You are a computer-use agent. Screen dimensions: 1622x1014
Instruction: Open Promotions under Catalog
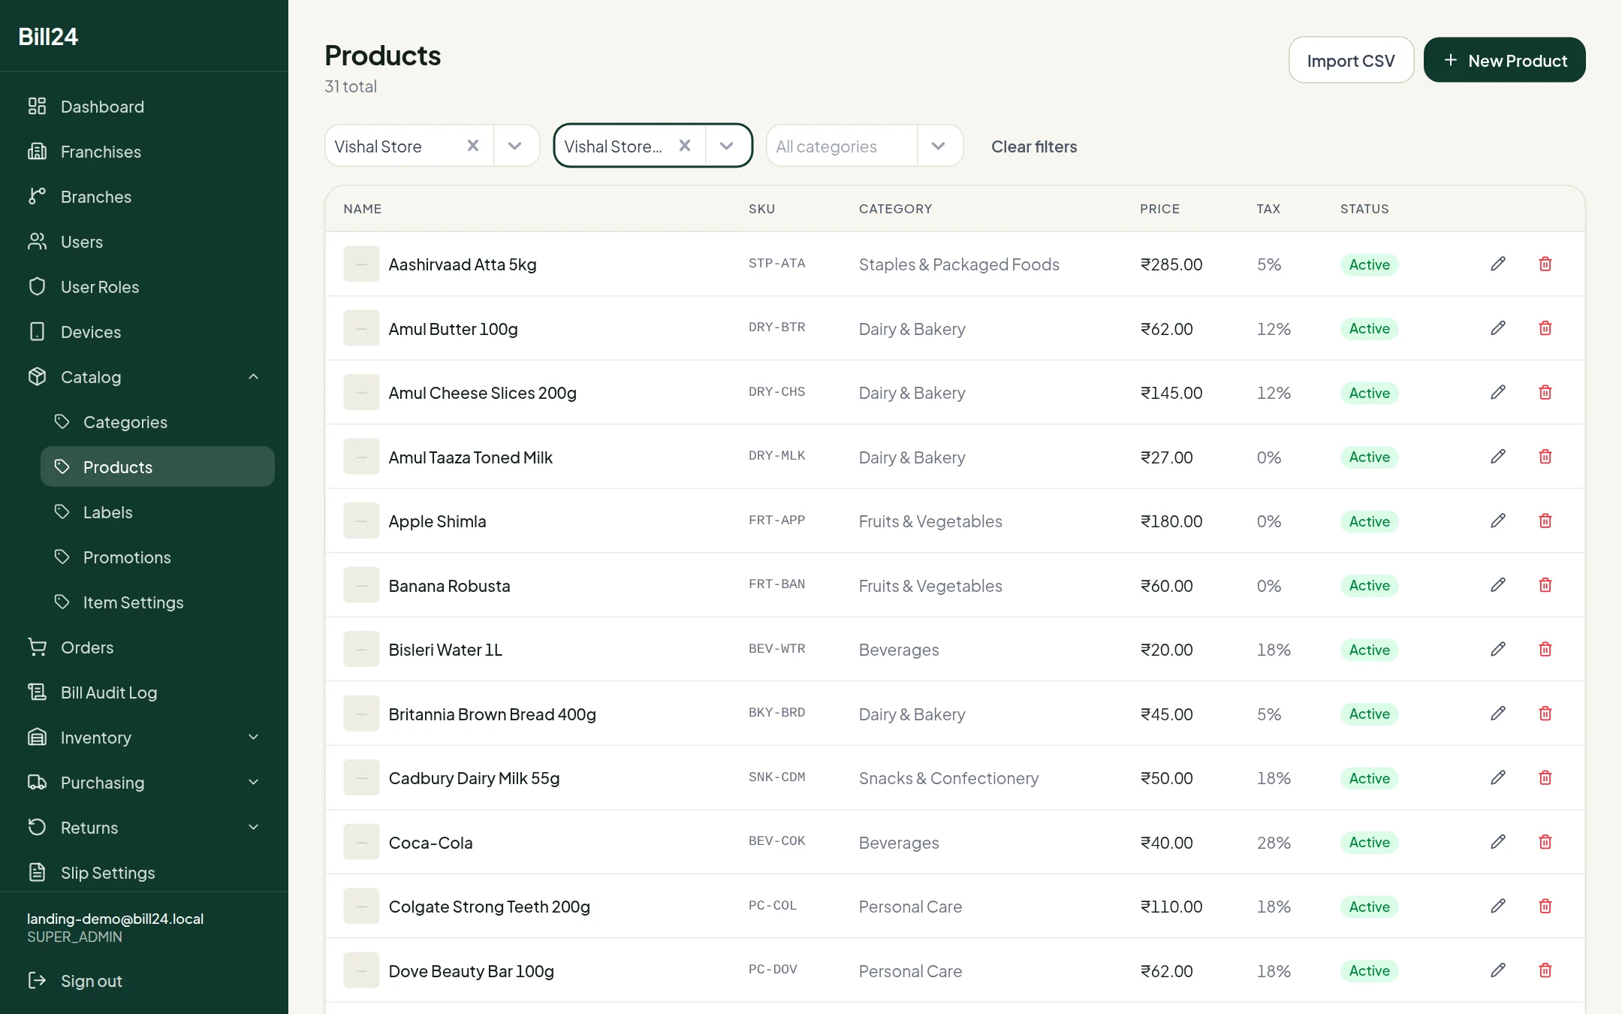[158, 557]
